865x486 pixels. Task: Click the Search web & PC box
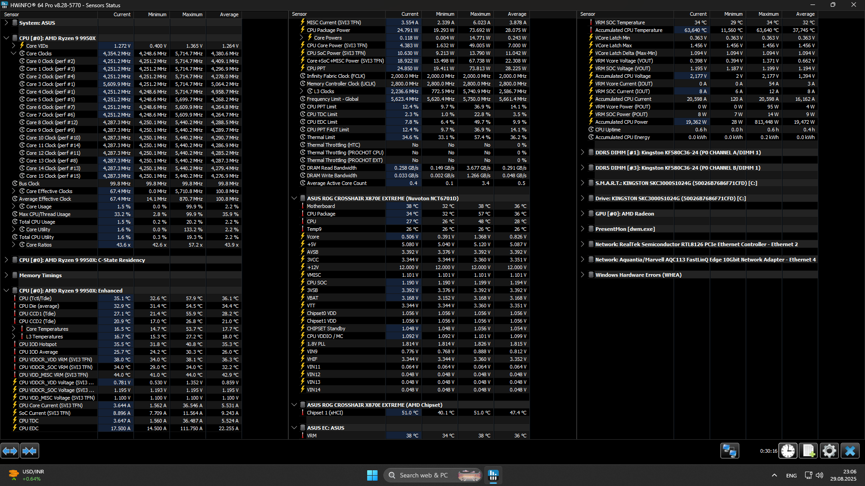[x=423, y=475]
